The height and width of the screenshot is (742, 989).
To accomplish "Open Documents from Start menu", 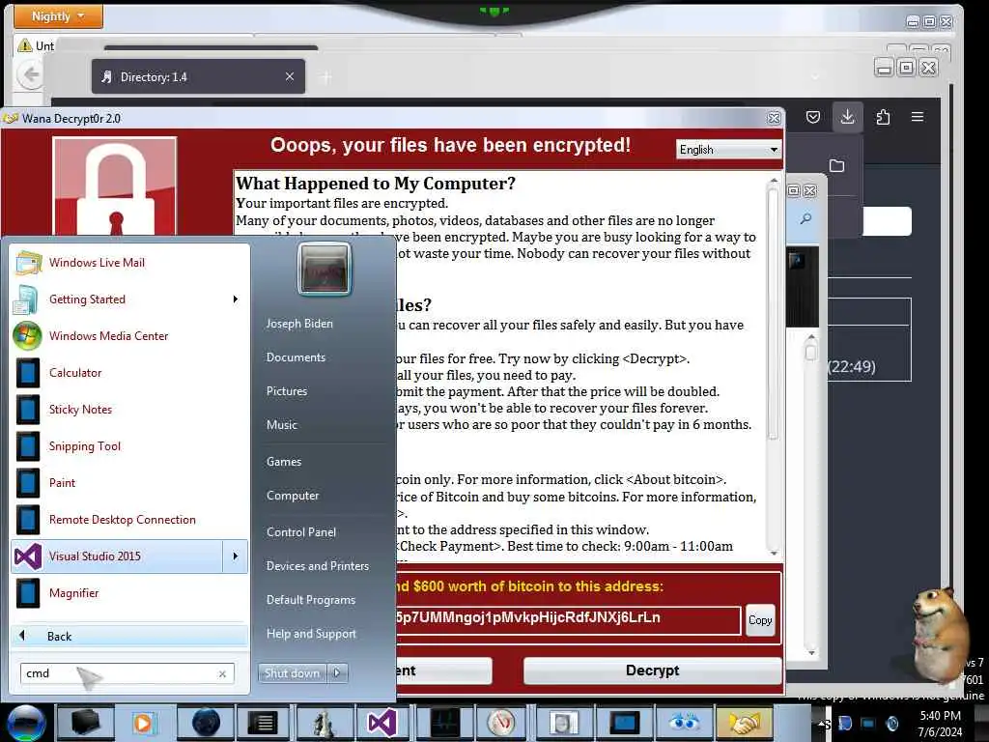I will [x=296, y=357].
